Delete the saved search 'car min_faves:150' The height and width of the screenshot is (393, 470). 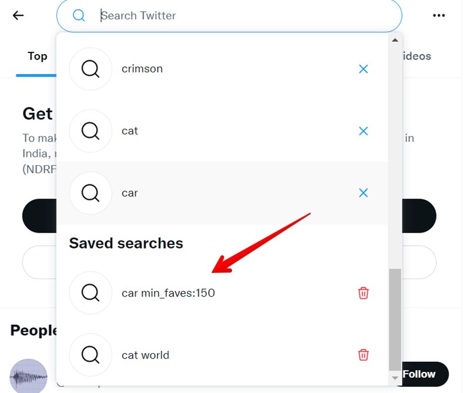[364, 293]
